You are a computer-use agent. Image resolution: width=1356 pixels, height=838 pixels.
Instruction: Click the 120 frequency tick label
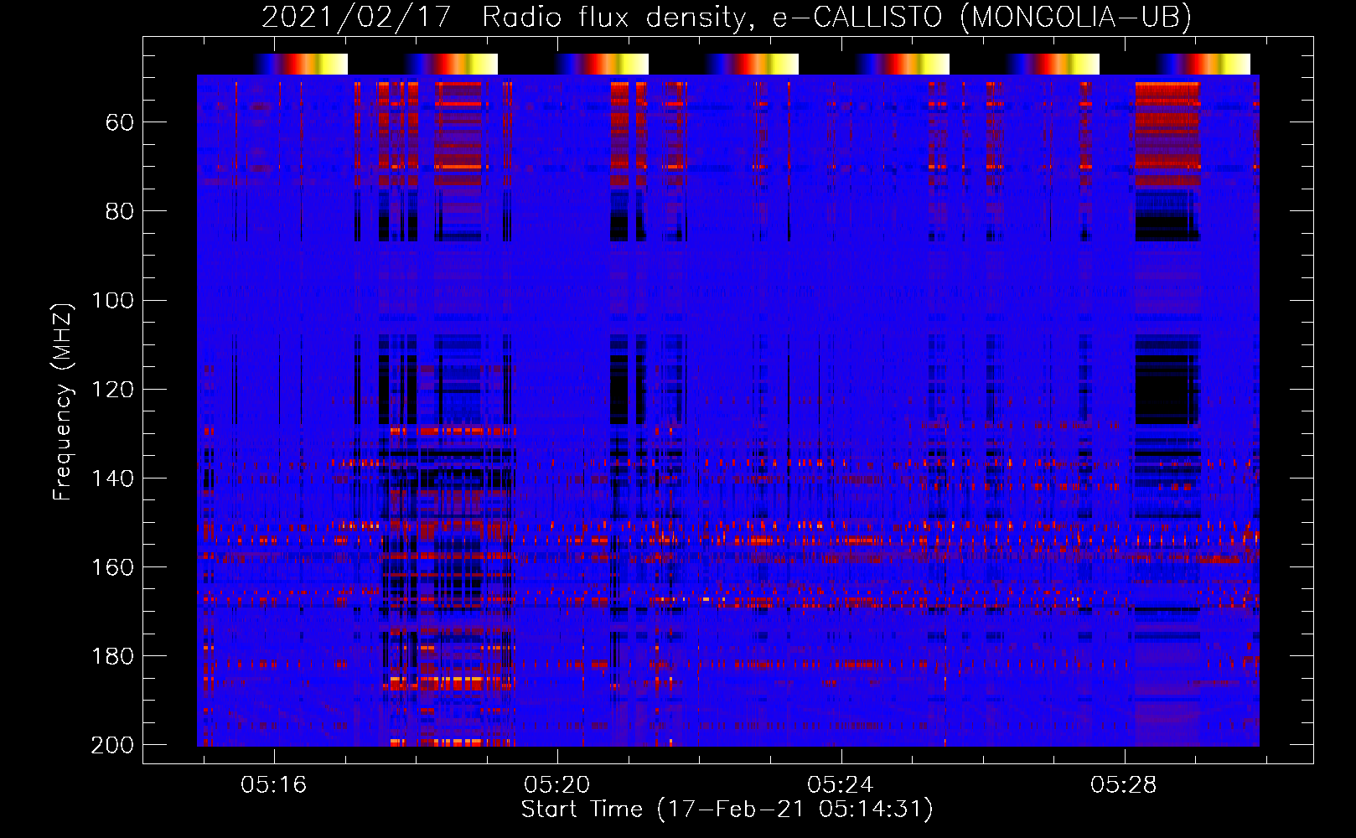[x=112, y=389]
